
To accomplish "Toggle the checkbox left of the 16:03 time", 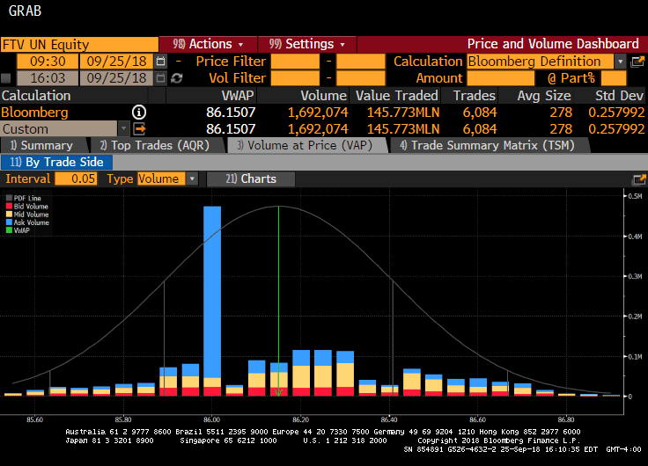I will 7,78.
